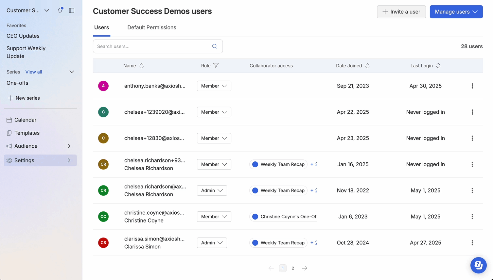Go to page 2
The image size is (493, 280).
point(293,268)
